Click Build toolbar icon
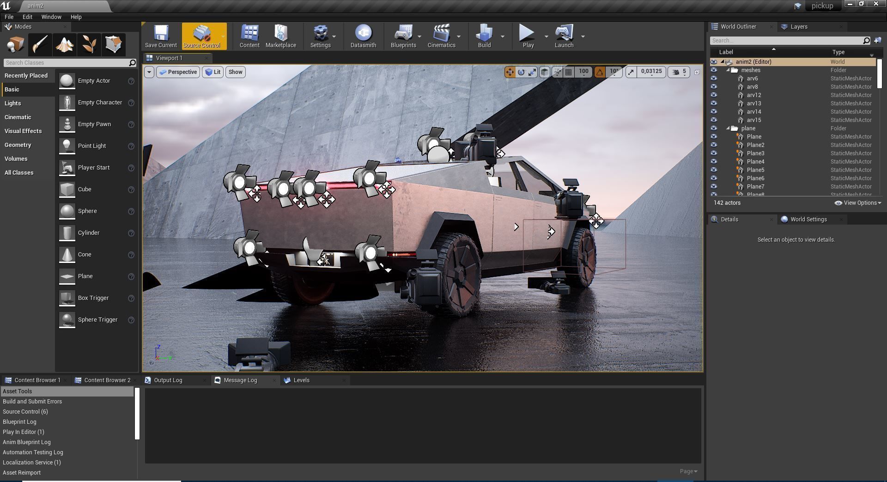The width and height of the screenshot is (887, 482). 484,36
